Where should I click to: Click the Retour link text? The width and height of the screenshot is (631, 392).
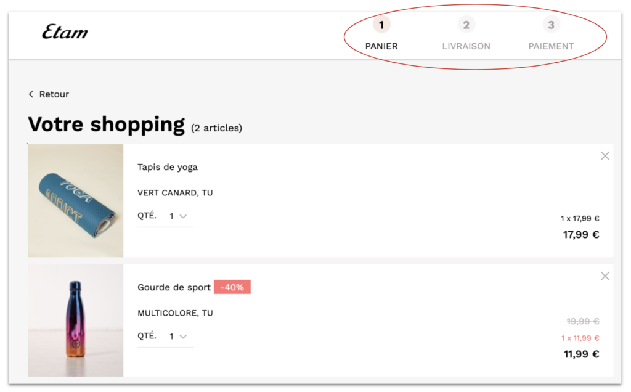(54, 94)
